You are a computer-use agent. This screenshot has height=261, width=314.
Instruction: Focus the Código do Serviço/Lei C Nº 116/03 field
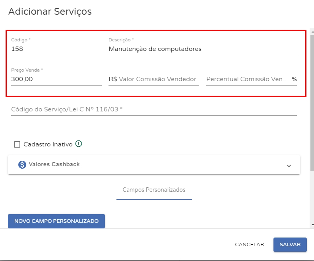(x=154, y=109)
